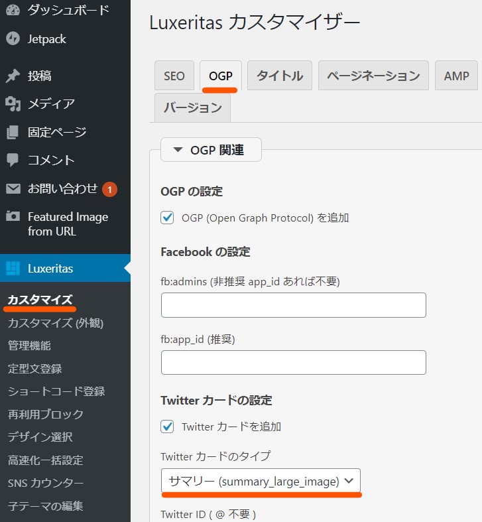
Task: Open the ダッシュボード dashboard icon
Action: click(13, 10)
